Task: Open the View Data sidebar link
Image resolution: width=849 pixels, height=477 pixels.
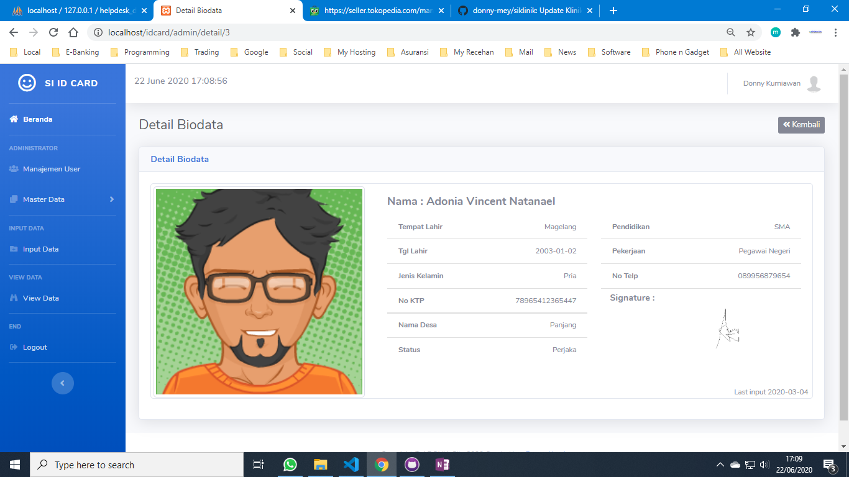Action: point(41,298)
